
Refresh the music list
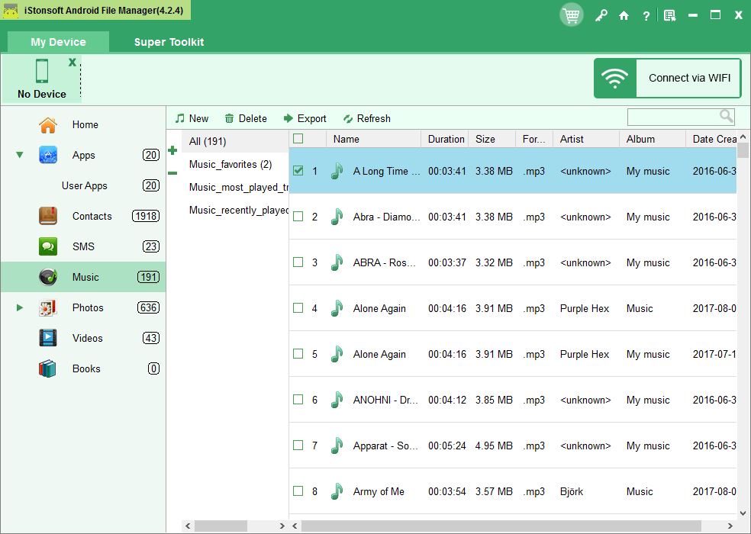click(367, 118)
